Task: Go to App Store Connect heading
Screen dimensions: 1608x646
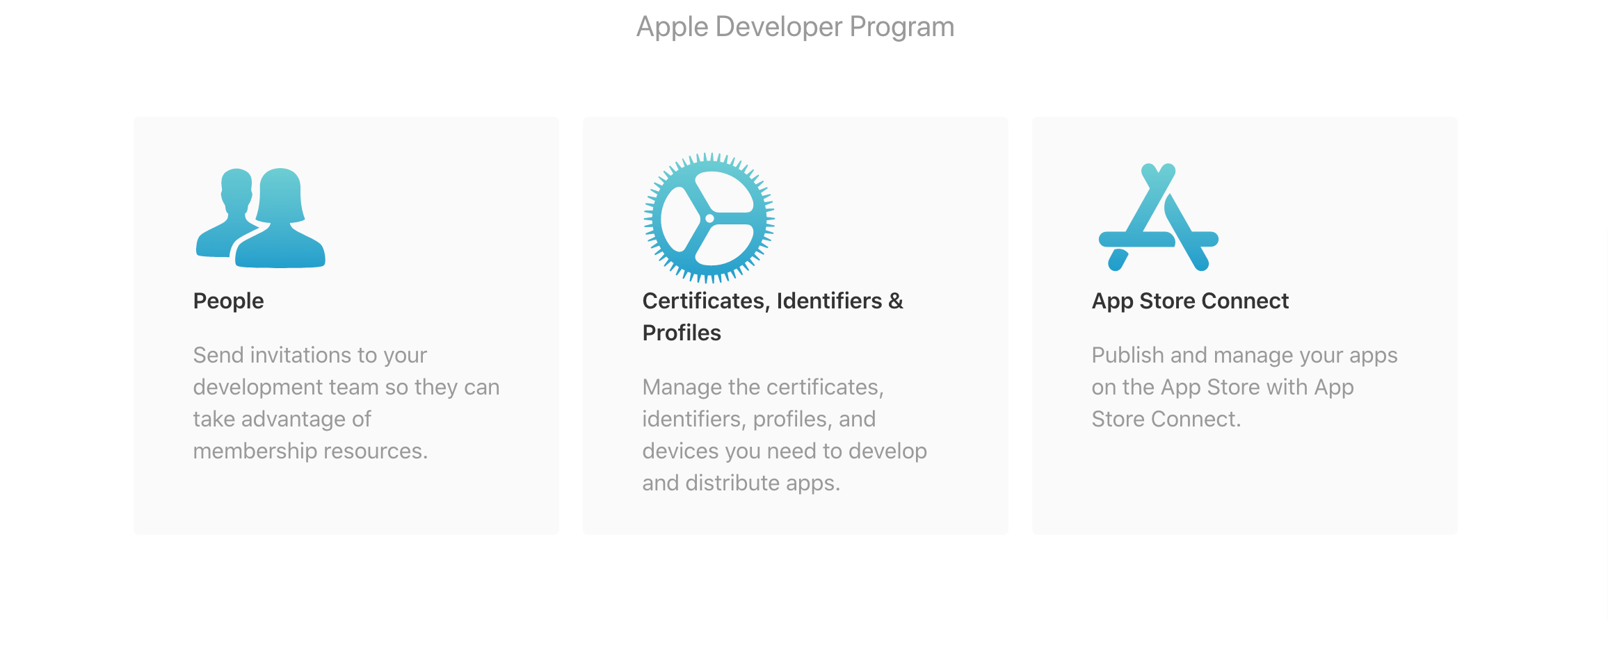Action: [x=1190, y=301]
